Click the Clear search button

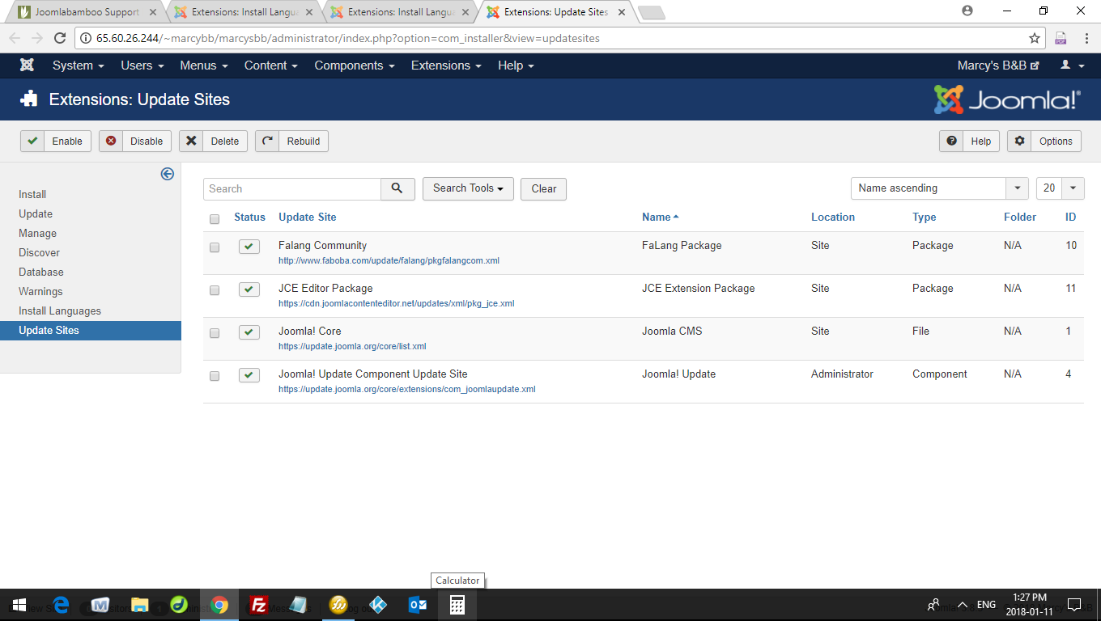[x=543, y=188]
